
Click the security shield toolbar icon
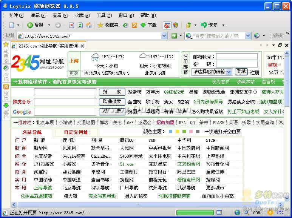(175, 25)
